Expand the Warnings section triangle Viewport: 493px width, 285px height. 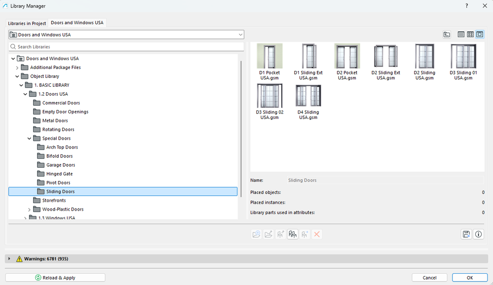point(9,259)
